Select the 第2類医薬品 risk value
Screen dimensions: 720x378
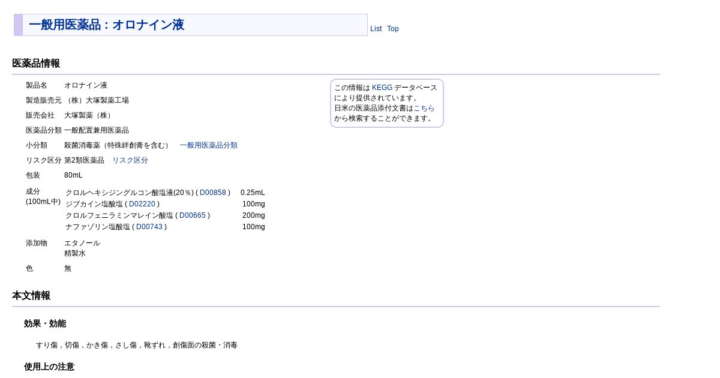[x=84, y=160]
